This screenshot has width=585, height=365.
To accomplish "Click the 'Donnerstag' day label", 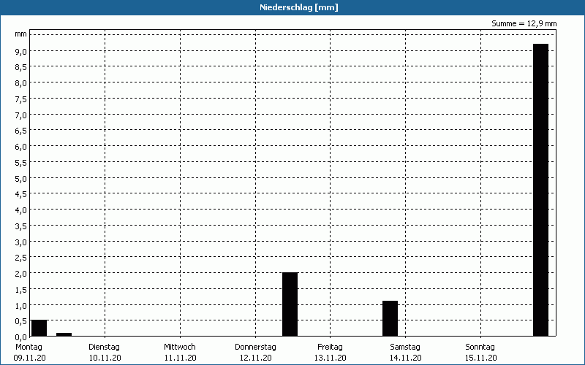I will 255,347.
